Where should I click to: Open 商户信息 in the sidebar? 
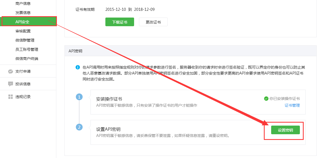coord(23,4)
